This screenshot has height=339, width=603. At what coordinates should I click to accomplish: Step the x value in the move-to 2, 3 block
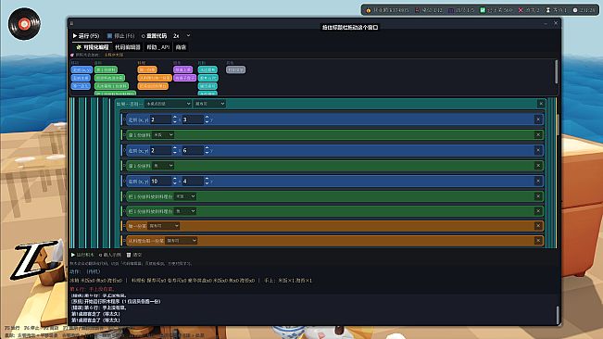tap(174, 119)
